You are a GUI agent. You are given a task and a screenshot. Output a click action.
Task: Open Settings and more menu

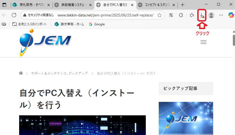[x=221, y=15]
